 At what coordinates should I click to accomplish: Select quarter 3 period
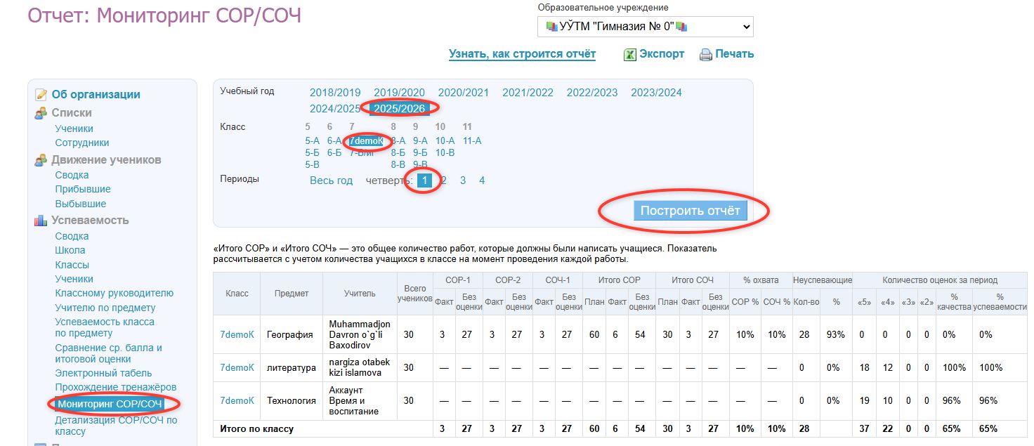463,181
